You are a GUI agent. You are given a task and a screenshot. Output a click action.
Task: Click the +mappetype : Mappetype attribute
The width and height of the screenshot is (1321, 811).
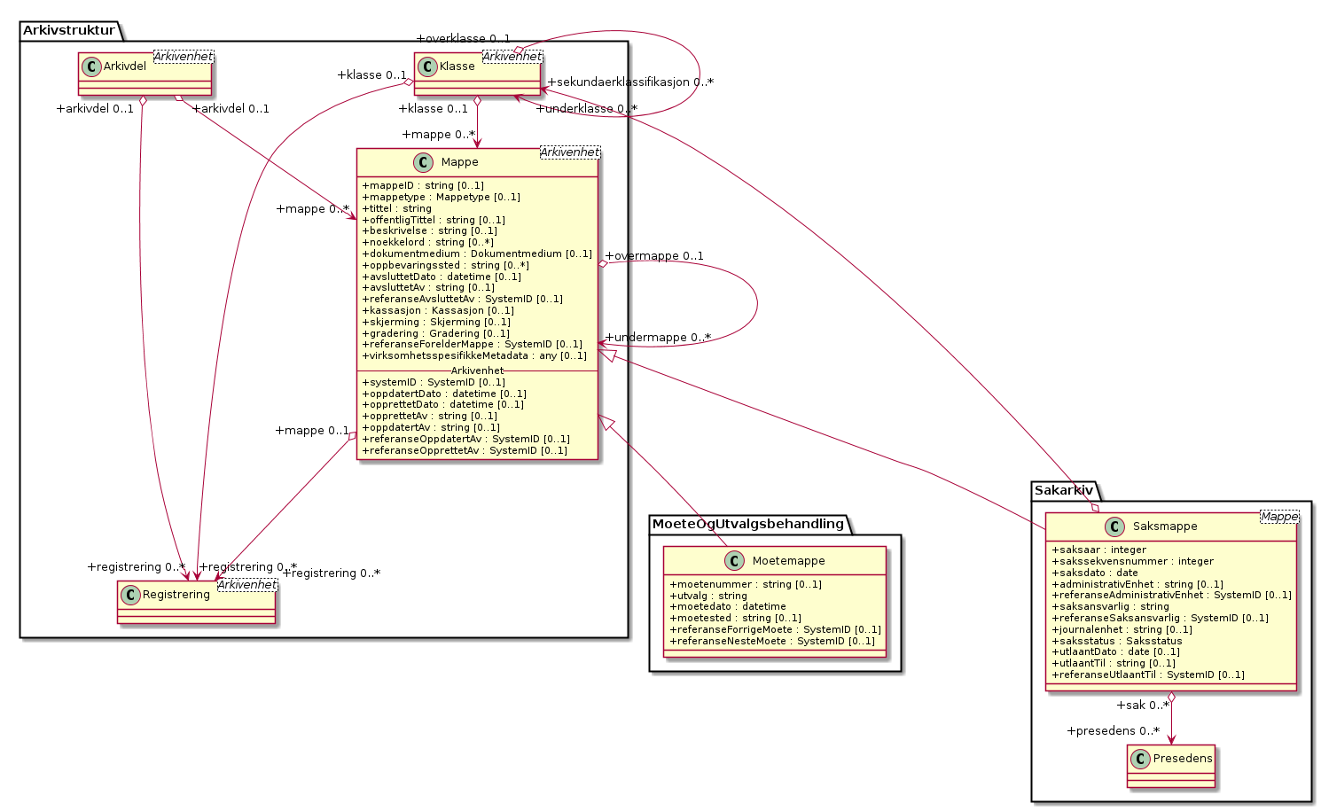[x=441, y=198]
